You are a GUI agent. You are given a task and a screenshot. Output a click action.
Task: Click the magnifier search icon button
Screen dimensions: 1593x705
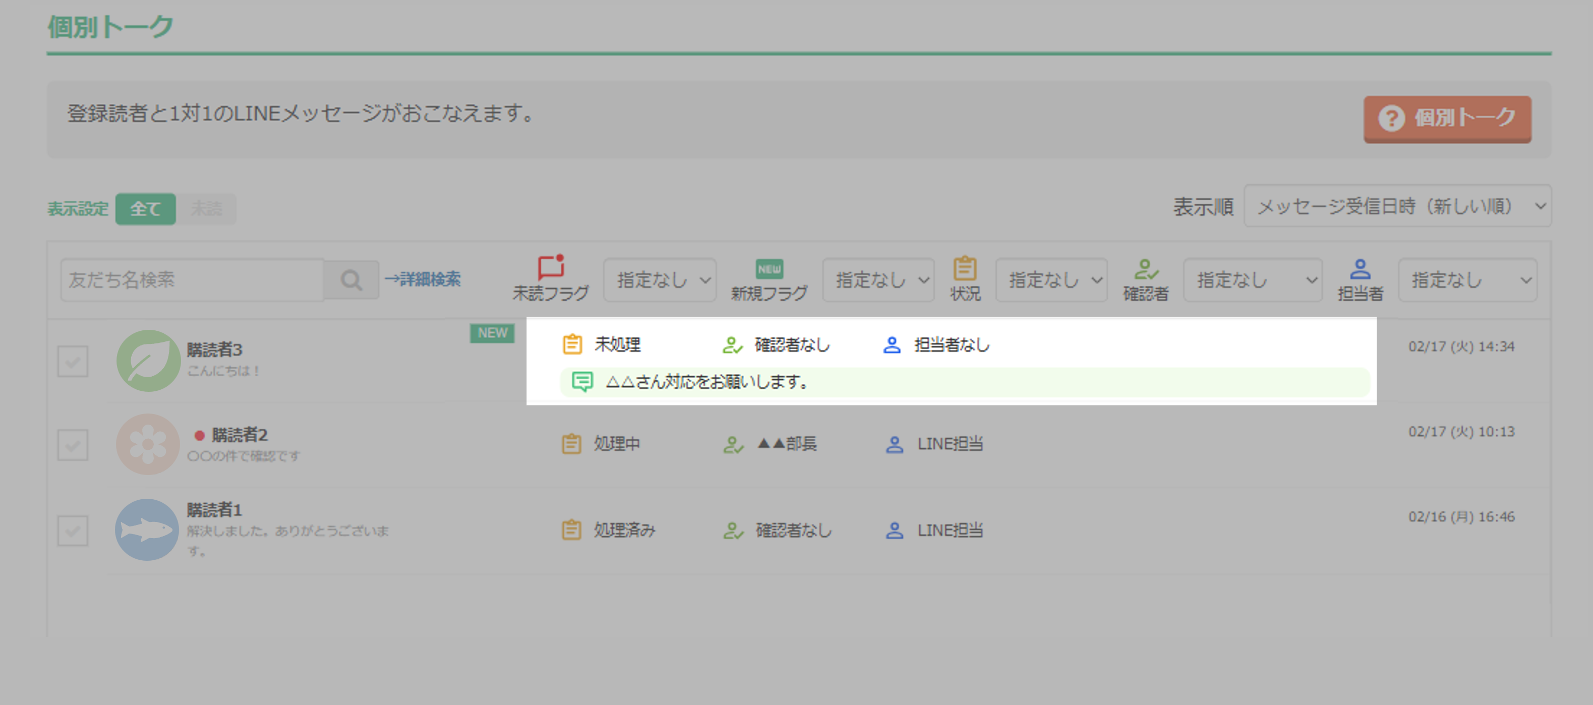coord(350,280)
